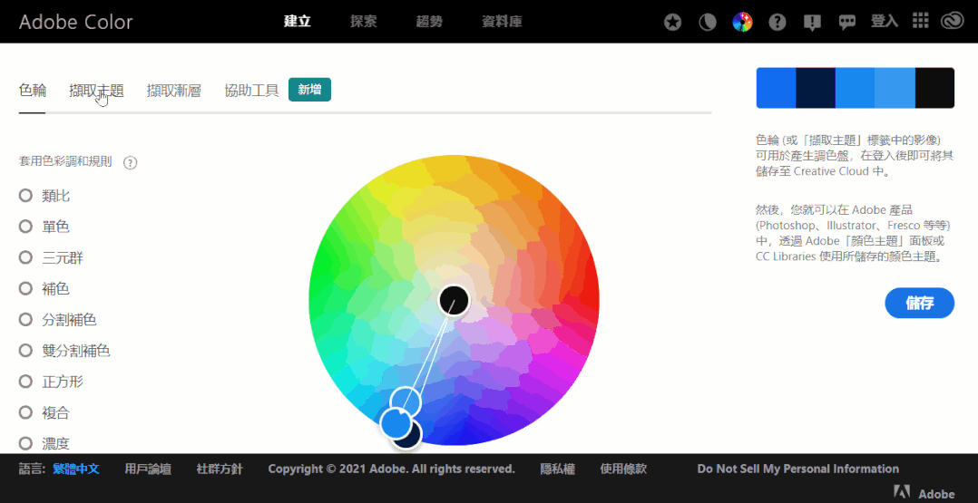The image size is (978, 503).
Task: Click 登入 to sign in
Action: pyautogui.click(x=885, y=22)
